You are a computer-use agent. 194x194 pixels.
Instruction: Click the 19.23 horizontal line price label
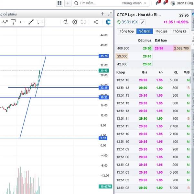coord(104,98)
